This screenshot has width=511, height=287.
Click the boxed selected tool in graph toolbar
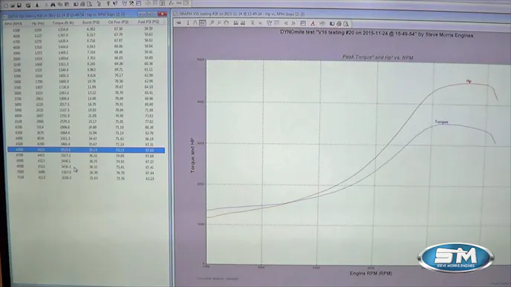tap(202, 23)
